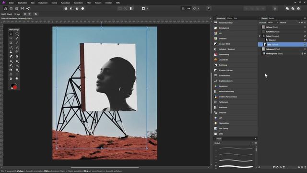Select the Zoom magnifier tool
Screen dimensions: 307x173
[x=17, y=78]
